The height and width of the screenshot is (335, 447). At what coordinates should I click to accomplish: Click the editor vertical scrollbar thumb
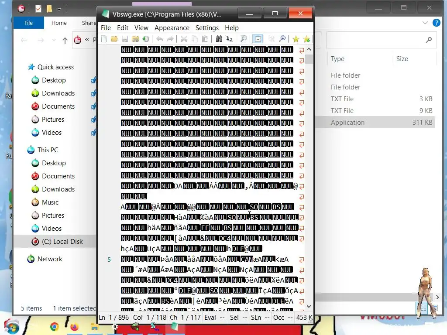click(309, 59)
